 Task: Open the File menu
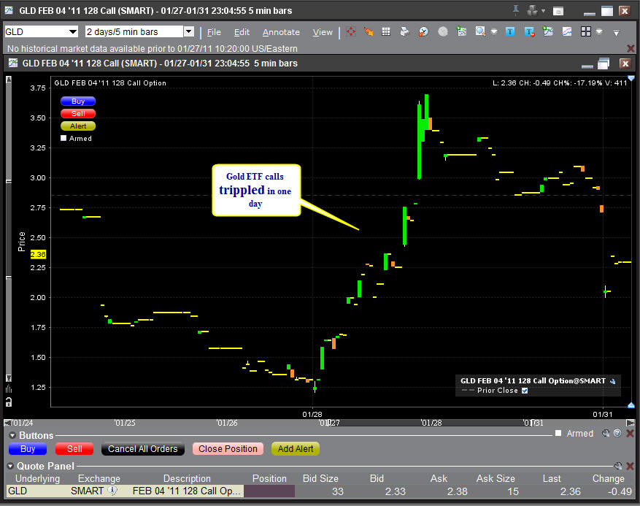point(214,32)
